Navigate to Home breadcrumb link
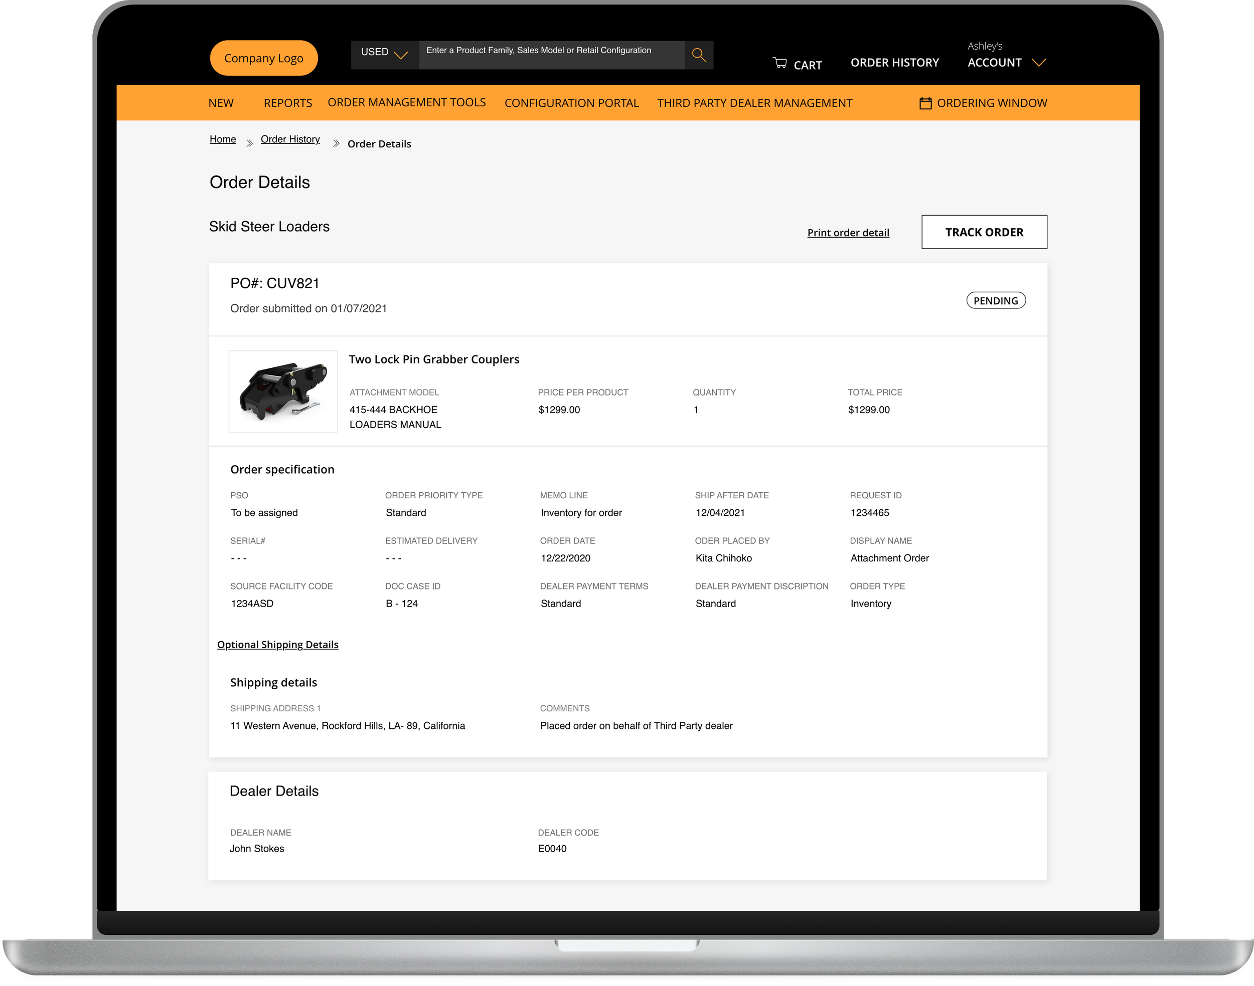The image size is (1254, 986). (x=222, y=139)
